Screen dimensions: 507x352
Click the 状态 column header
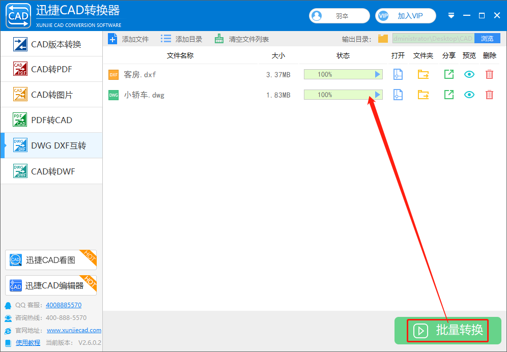343,55
